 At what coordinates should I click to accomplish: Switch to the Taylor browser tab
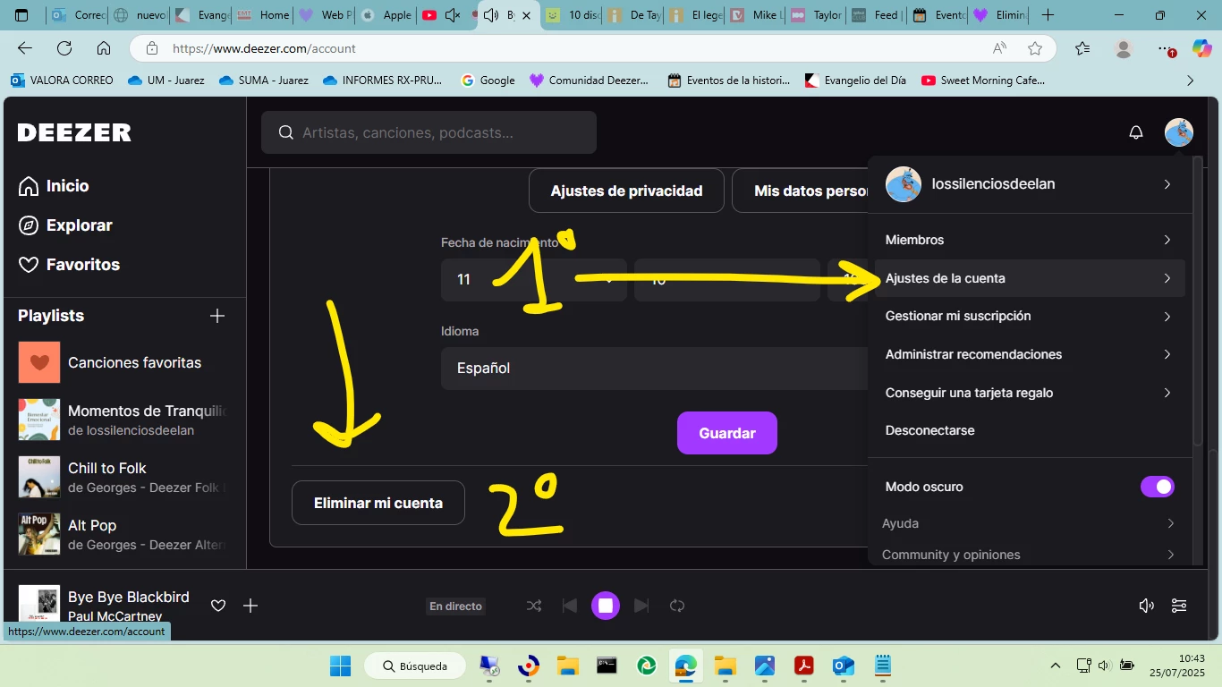(x=815, y=15)
